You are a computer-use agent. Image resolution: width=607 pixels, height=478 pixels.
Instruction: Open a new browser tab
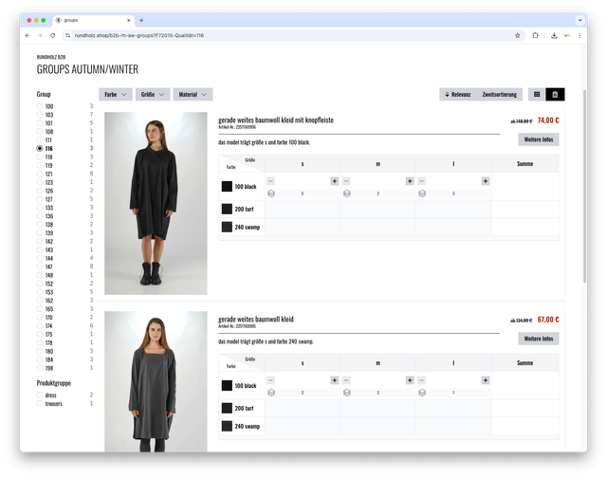coord(141,19)
